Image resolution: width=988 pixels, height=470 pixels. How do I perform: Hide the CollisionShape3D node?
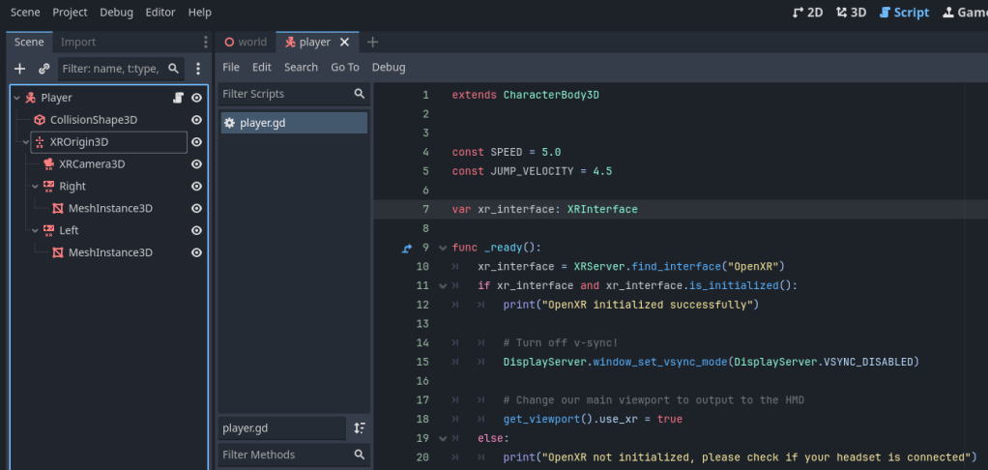196,120
